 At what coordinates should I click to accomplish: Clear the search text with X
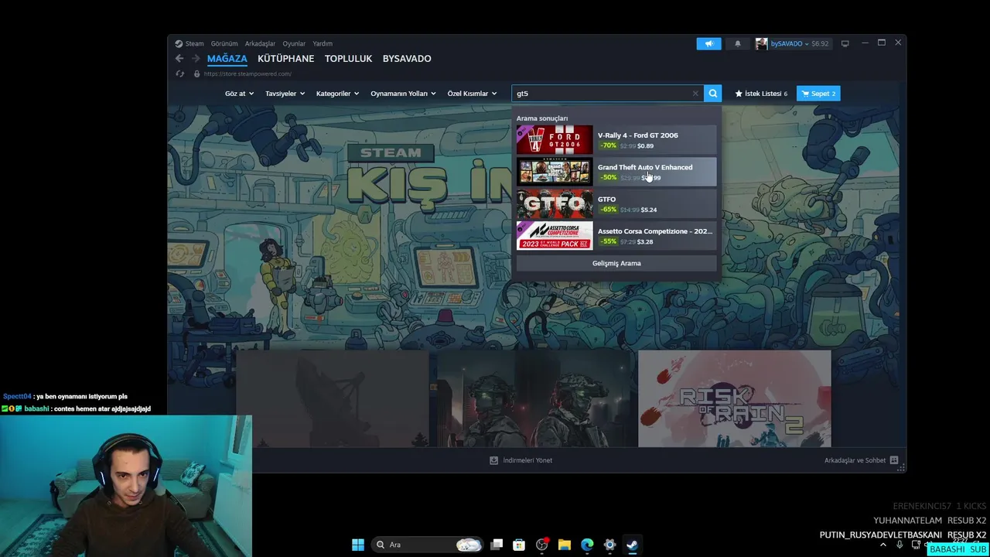point(695,94)
